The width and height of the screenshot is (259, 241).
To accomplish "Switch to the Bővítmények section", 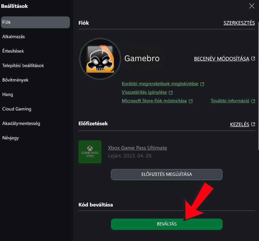I will click(15, 80).
